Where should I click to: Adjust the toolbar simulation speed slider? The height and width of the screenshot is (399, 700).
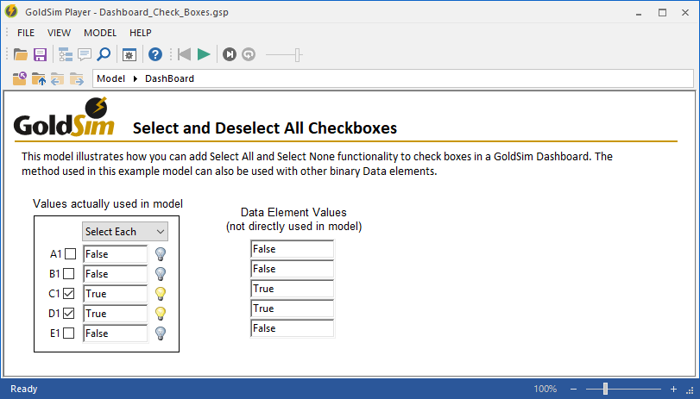(x=298, y=55)
